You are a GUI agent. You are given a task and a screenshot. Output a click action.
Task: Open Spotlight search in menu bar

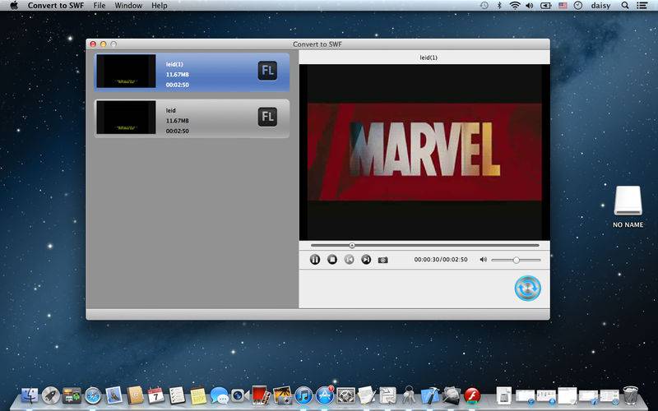coord(625,6)
